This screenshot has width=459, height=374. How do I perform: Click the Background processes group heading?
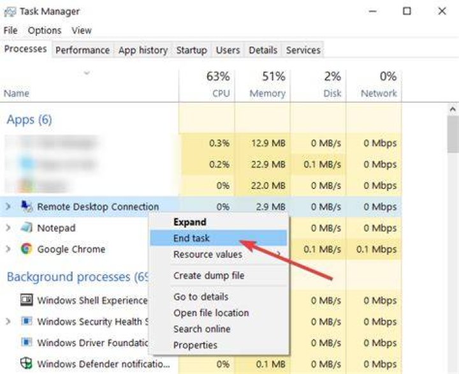point(78,277)
